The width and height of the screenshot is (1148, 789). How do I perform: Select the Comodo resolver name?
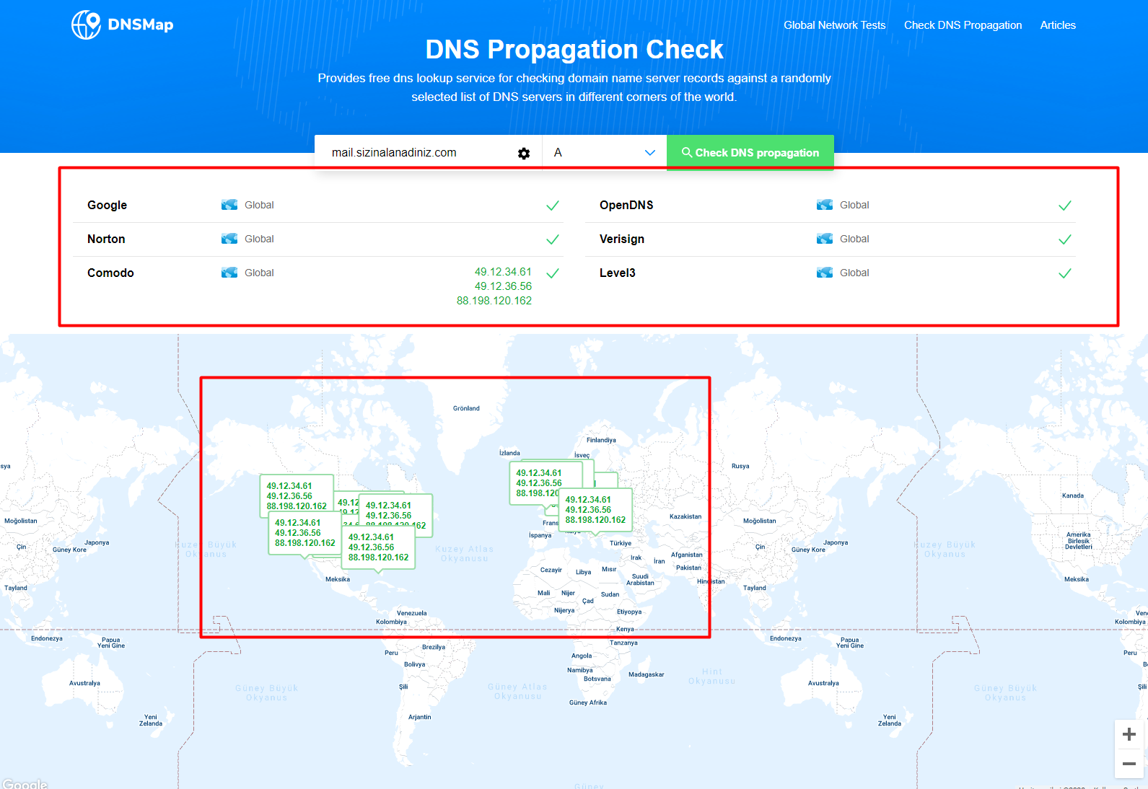click(x=110, y=273)
